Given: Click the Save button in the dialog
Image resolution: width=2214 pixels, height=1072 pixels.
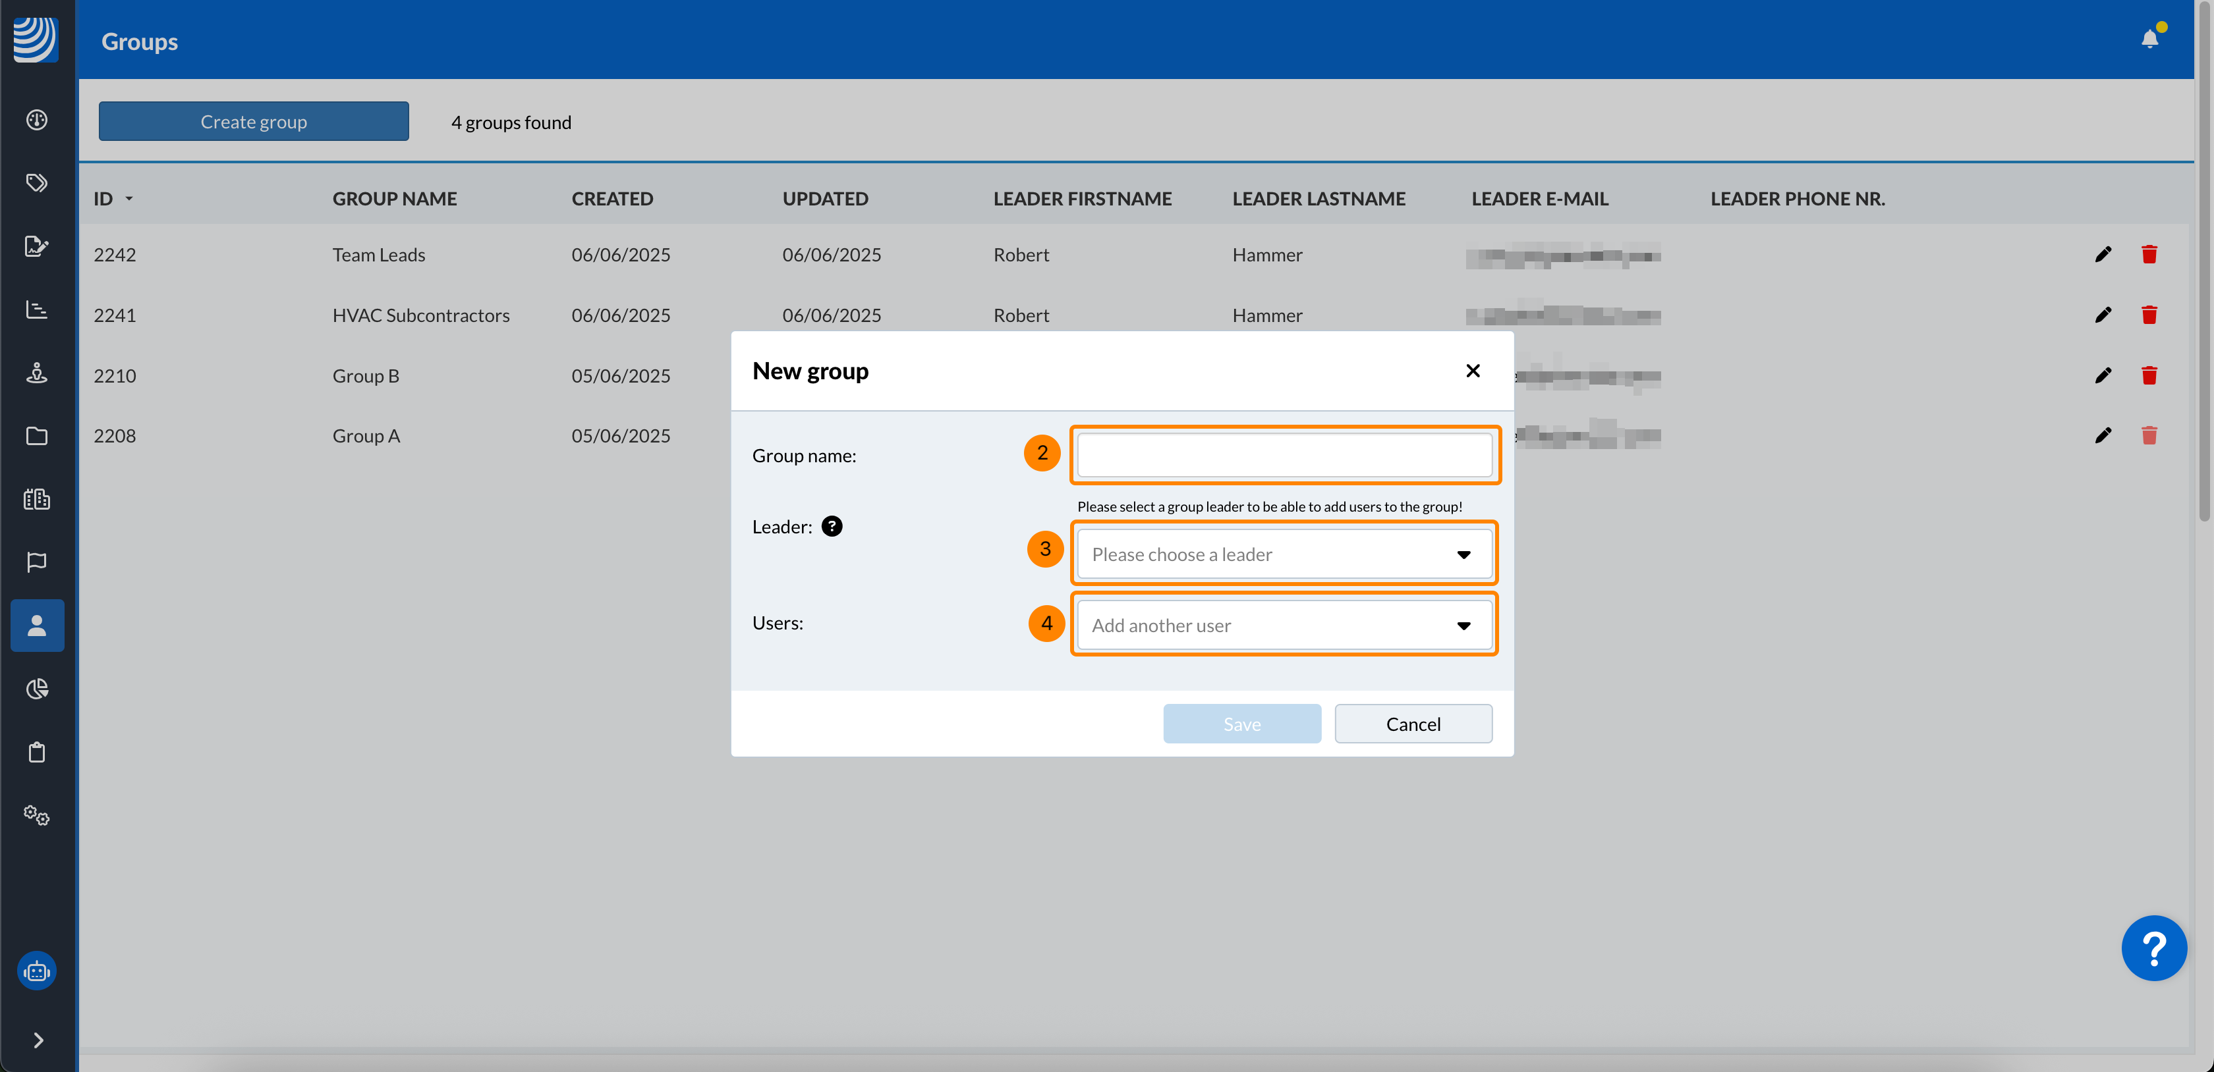Looking at the screenshot, I should click(1241, 723).
